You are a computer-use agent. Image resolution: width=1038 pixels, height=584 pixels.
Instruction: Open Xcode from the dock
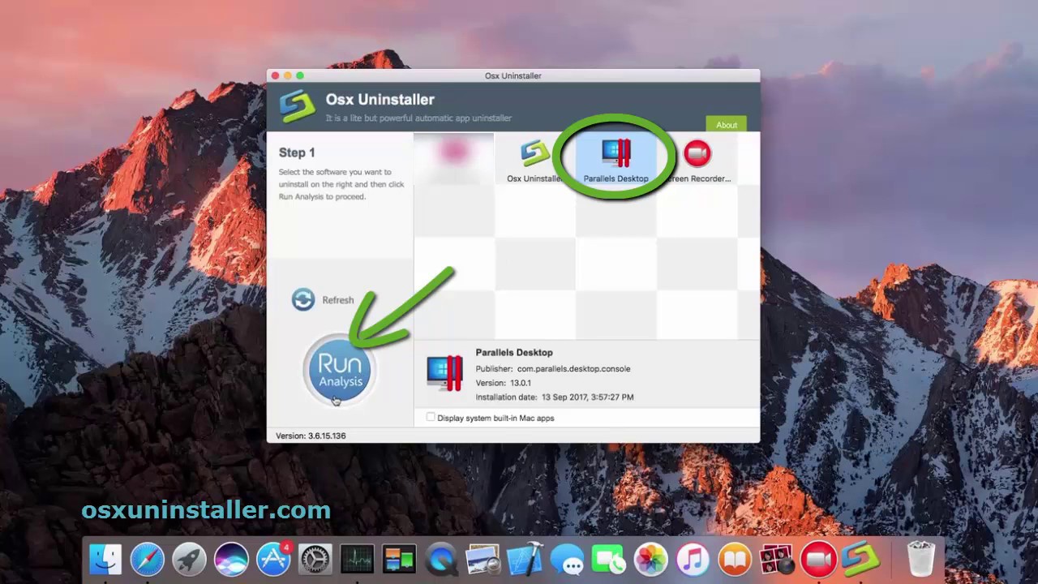(x=525, y=559)
